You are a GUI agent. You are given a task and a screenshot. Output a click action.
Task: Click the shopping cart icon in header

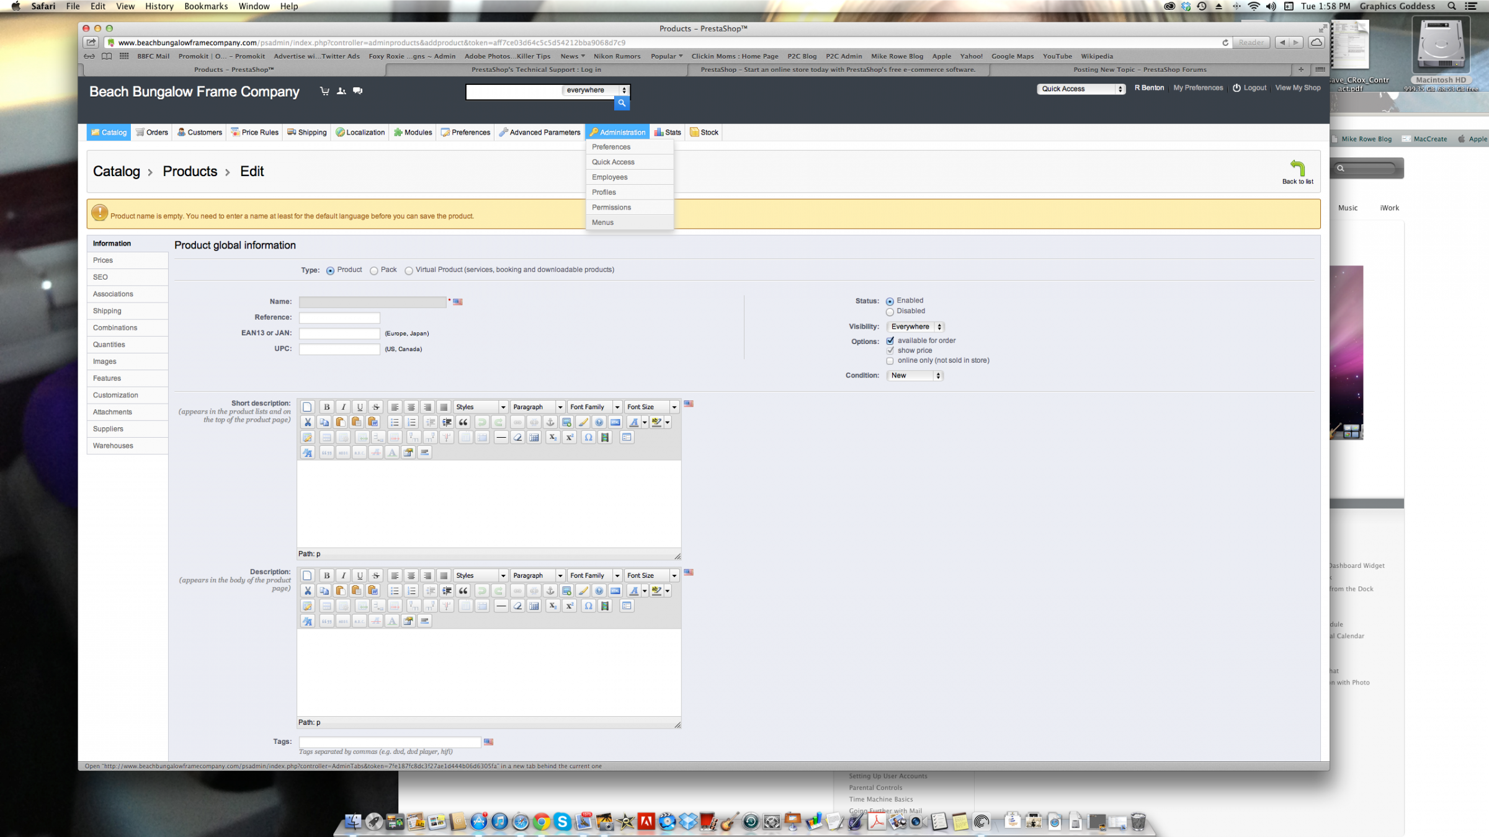(x=324, y=91)
